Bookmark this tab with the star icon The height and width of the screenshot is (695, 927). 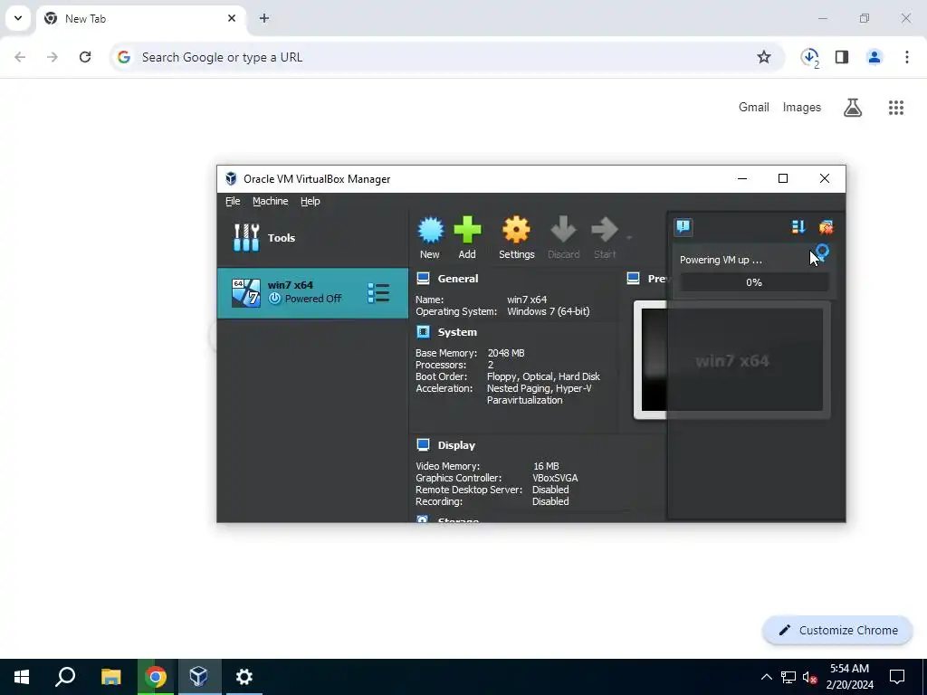click(764, 57)
